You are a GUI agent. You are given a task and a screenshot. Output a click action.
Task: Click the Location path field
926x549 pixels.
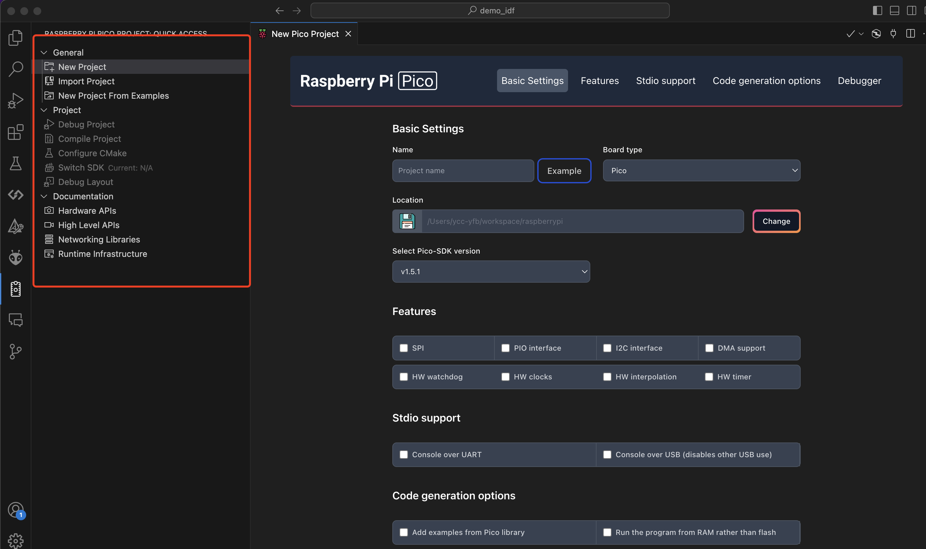click(583, 221)
